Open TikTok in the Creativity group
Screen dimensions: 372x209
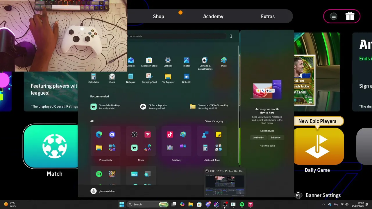[170, 135]
